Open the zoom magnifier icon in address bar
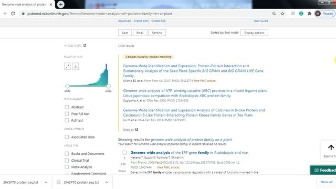 point(274,14)
